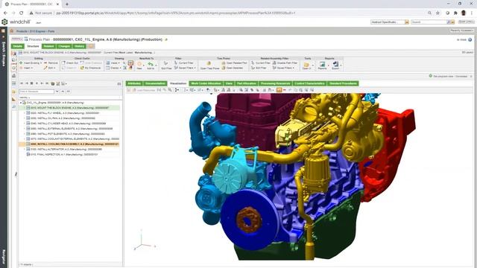Open My Checkouts
This screenshot has width=477, height=268.
point(90,68)
